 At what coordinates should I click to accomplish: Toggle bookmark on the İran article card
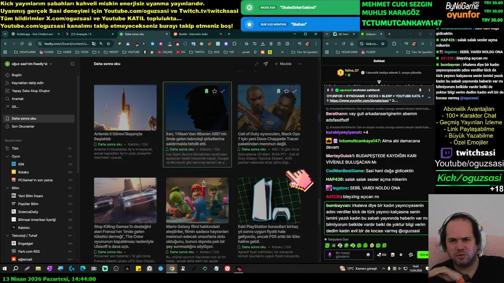206,91
